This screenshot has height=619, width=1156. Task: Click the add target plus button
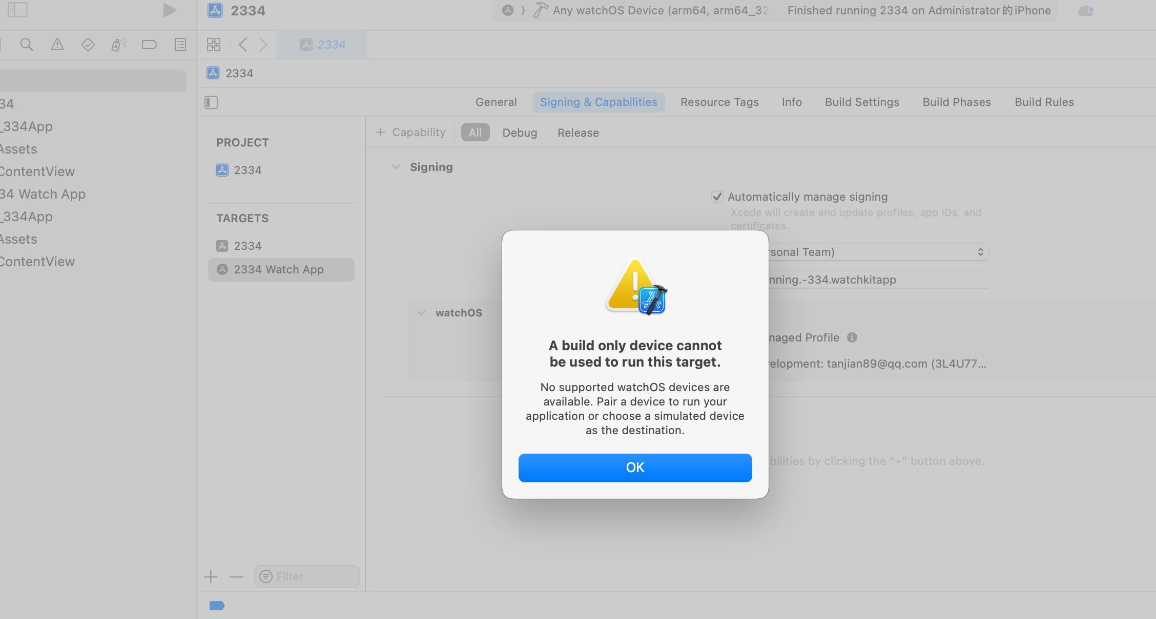point(211,577)
